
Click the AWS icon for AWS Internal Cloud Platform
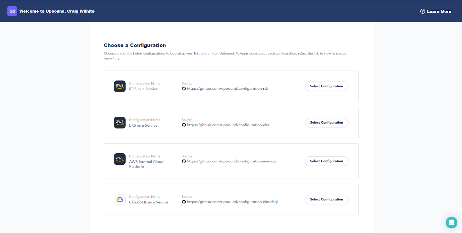(x=120, y=159)
